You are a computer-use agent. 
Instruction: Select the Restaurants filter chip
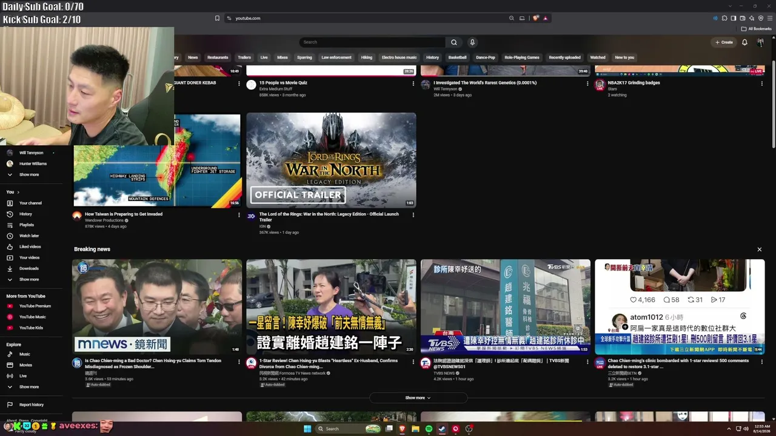(x=218, y=58)
